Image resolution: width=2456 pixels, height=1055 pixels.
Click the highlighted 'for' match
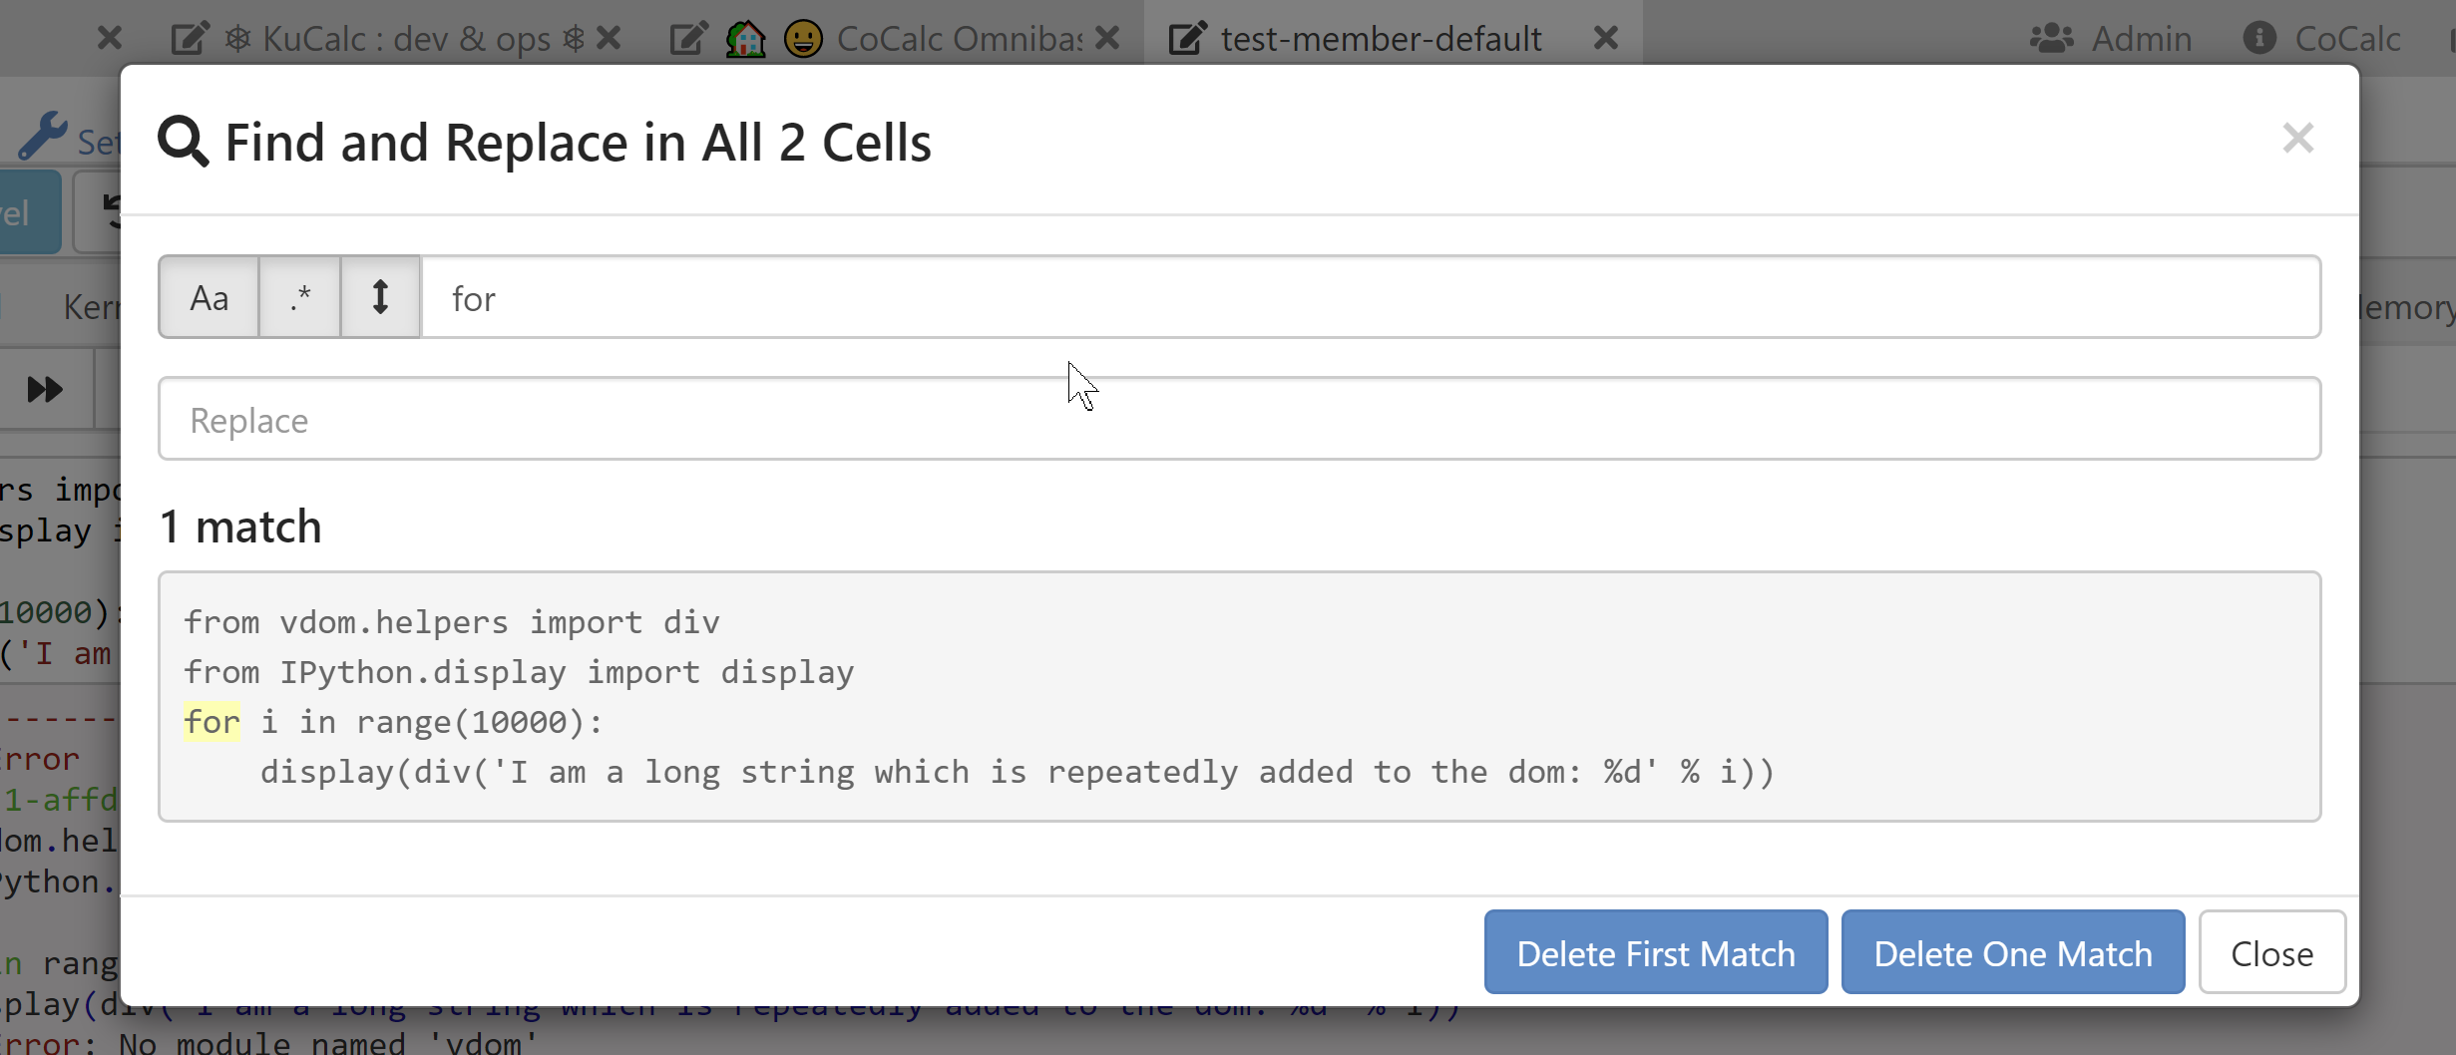coord(212,721)
